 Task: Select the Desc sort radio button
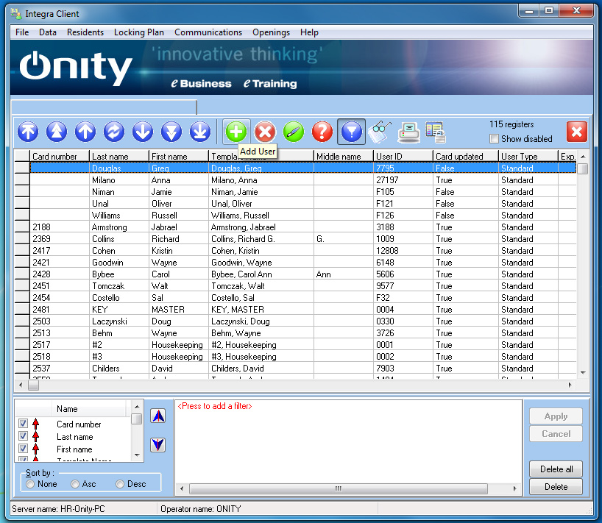(121, 484)
